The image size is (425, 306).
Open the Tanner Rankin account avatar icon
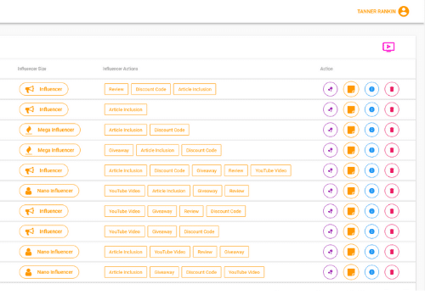(x=404, y=11)
